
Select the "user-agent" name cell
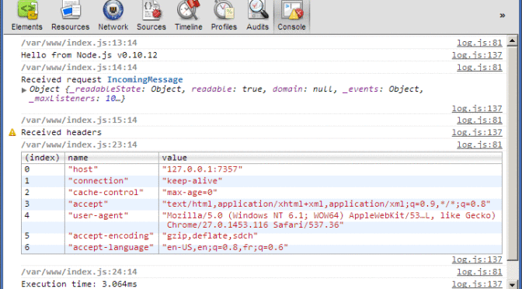(x=112, y=221)
